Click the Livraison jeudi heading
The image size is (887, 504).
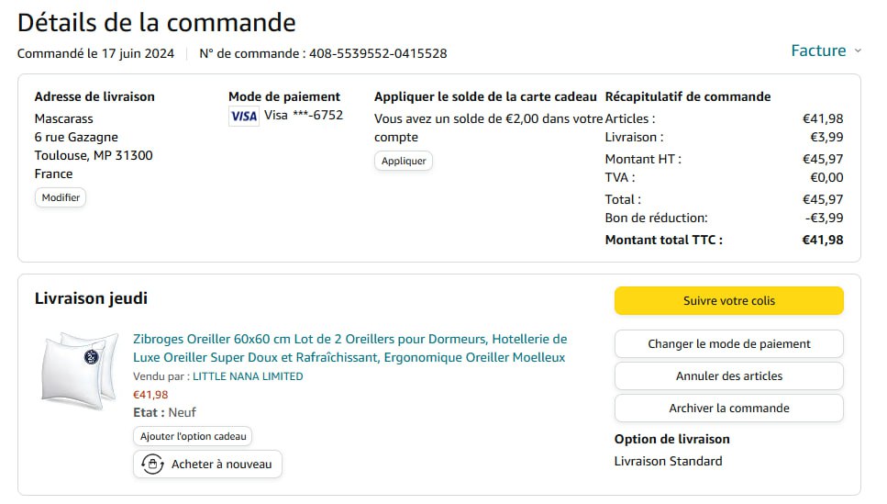pos(91,298)
